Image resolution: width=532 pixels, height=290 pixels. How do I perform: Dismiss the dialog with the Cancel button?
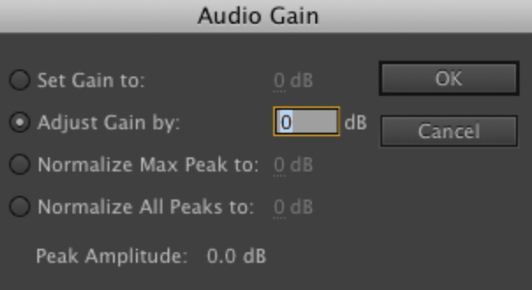pos(449,131)
